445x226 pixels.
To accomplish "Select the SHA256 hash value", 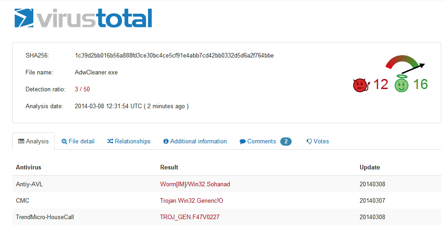I will click(174, 55).
